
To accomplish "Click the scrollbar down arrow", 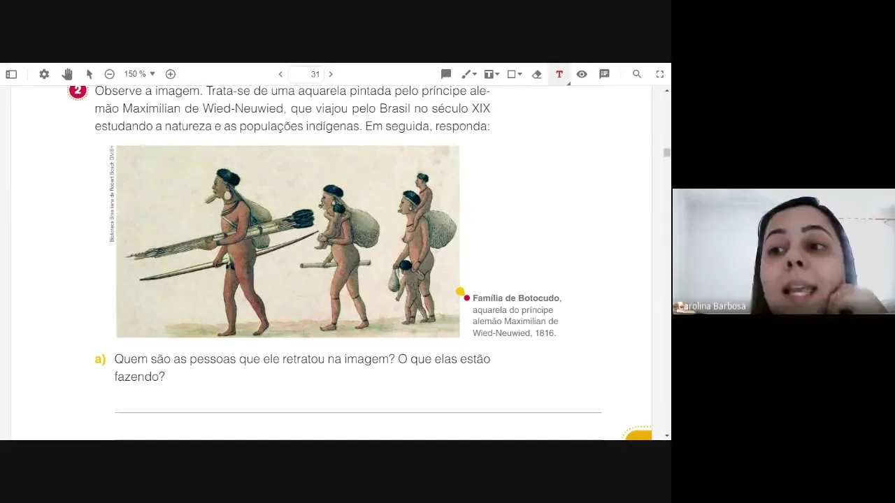I will [667, 435].
